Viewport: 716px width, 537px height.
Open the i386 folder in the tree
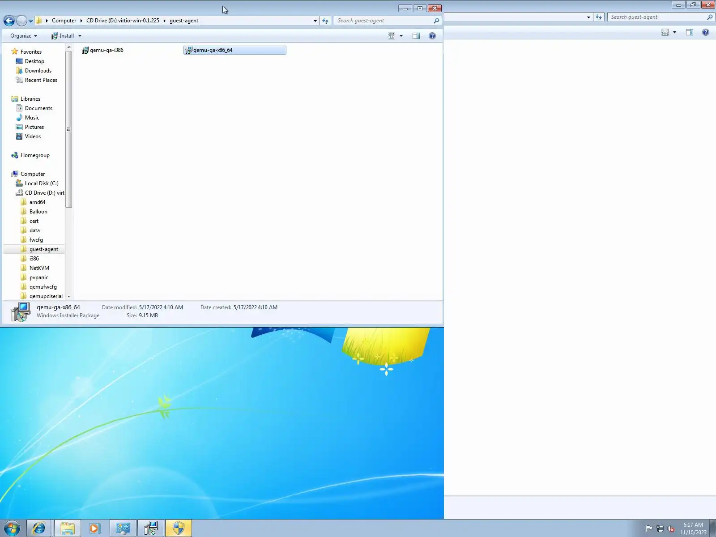pos(34,259)
